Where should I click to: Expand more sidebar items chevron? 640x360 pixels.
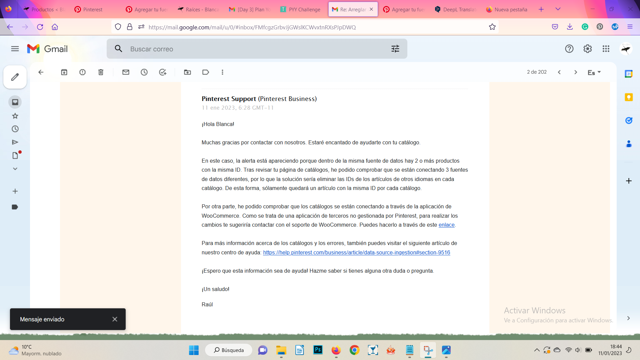tap(15, 169)
